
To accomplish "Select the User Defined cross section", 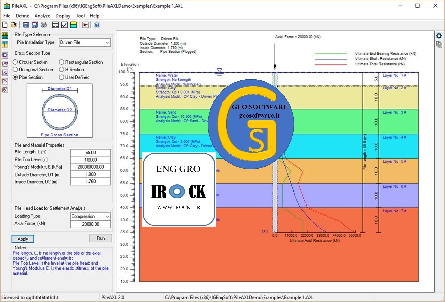I will [x=62, y=77].
